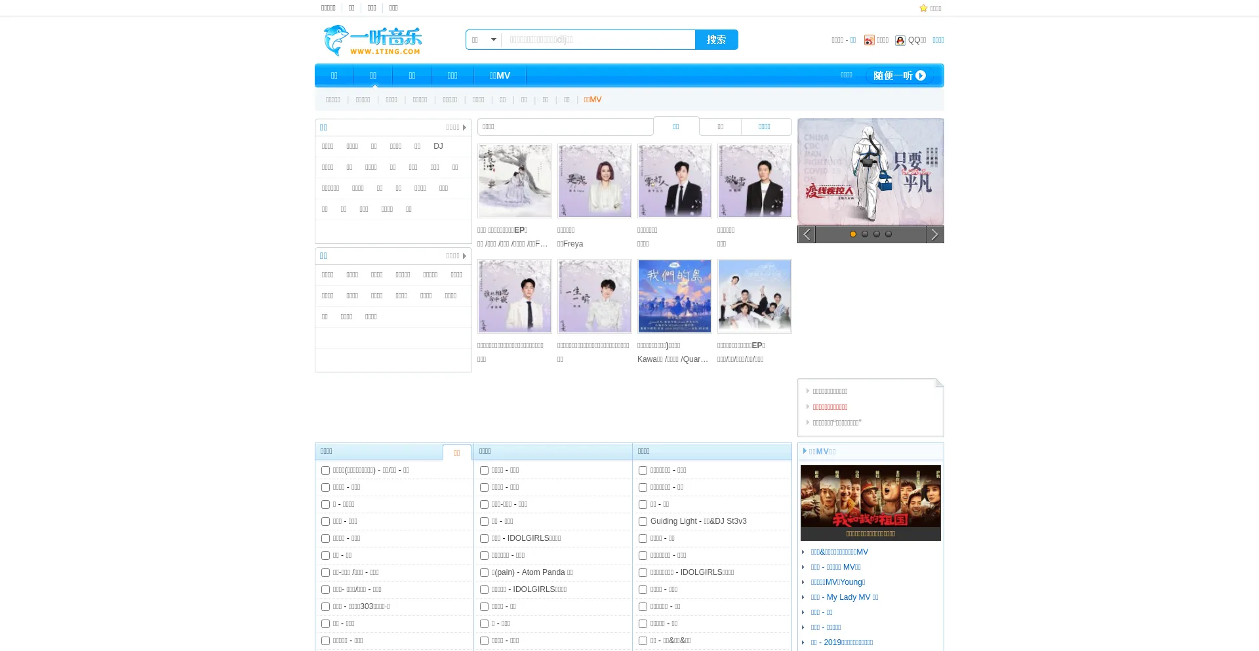Select the blue third tab above album grid
The image size is (1259, 651).
tap(765, 127)
